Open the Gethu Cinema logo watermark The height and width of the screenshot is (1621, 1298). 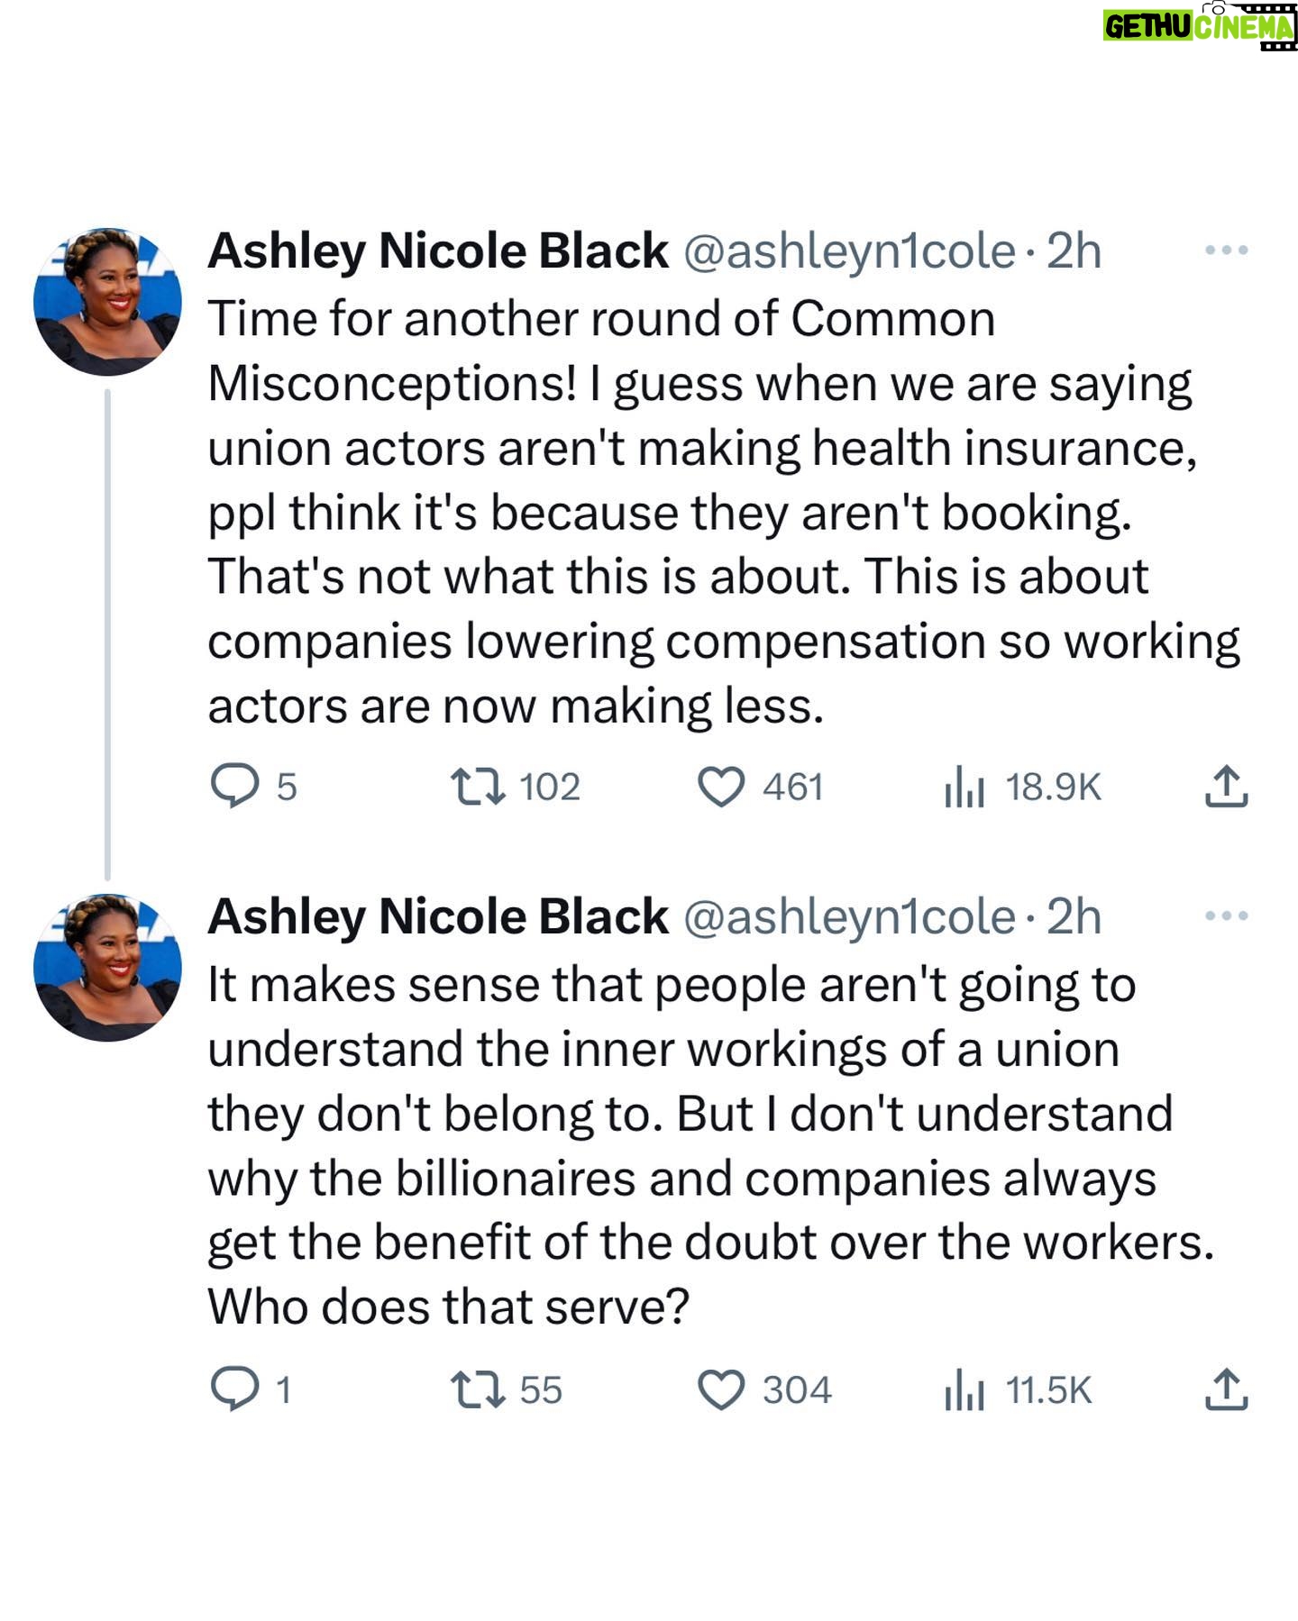click(x=1200, y=27)
